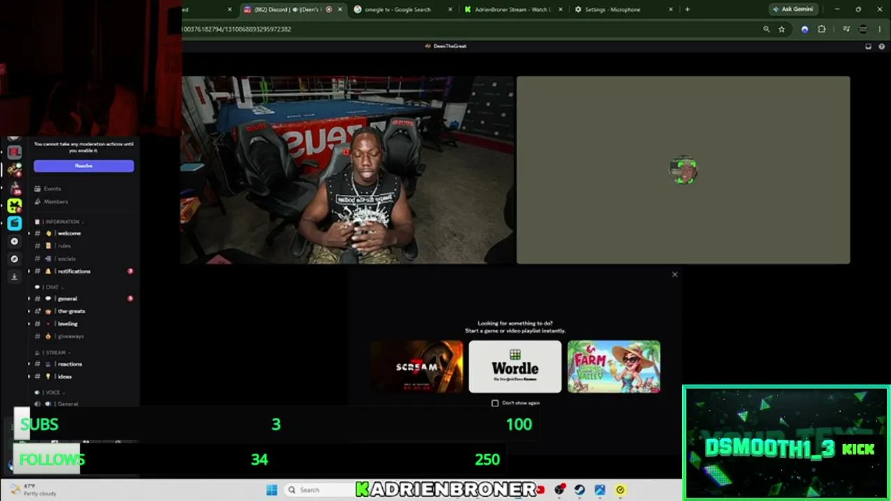Click the Download Apps icon
This screenshot has height=501, width=891.
pyautogui.click(x=15, y=276)
